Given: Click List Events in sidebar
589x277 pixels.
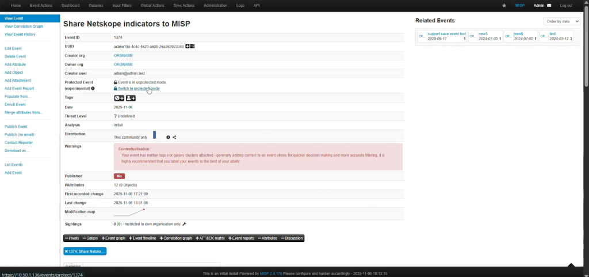Looking at the screenshot, I should tap(14, 165).
